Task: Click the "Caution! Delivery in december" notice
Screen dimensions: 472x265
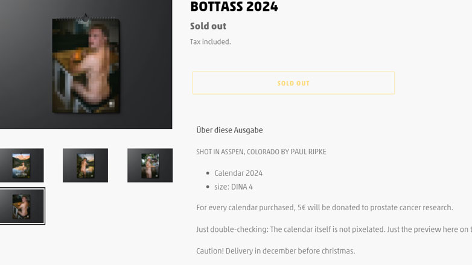Action: (275, 251)
